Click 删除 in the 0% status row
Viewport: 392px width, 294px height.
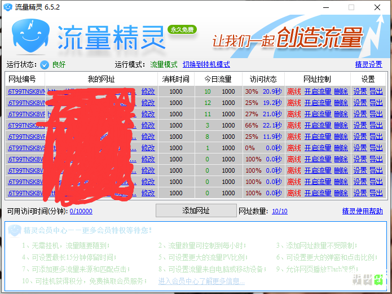341,148
